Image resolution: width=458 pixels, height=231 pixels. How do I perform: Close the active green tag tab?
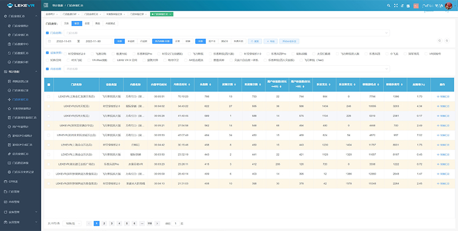pos(171,14)
